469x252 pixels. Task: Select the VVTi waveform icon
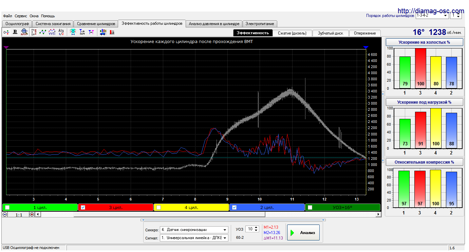pos(52,32)
